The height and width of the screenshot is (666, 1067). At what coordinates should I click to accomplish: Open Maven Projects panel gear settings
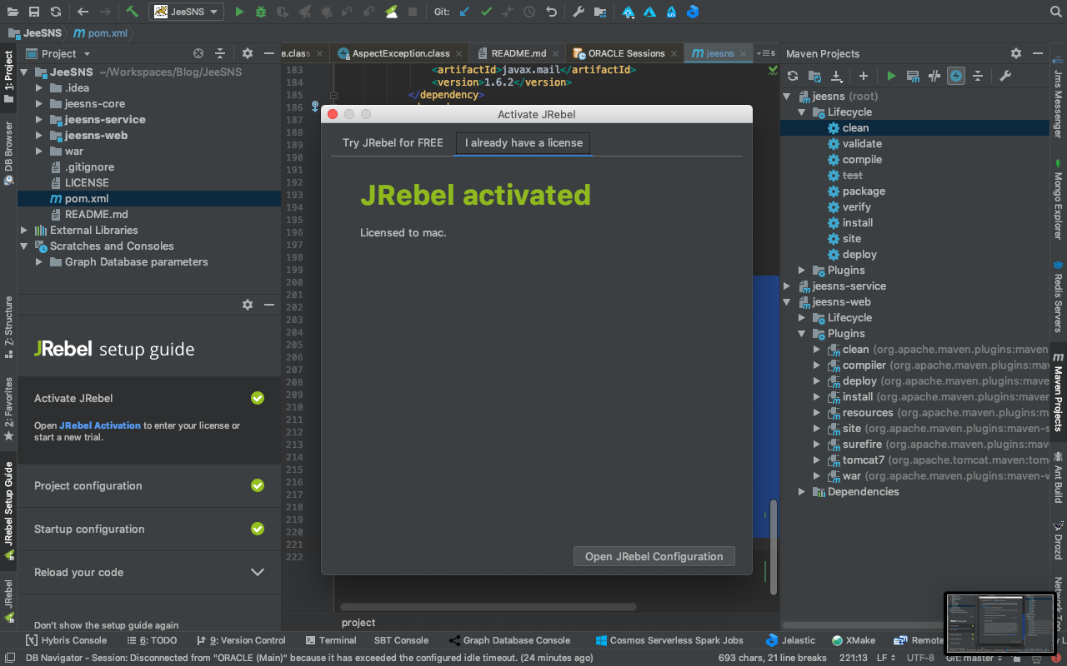pyautogui.click(x=1015, y=53)
